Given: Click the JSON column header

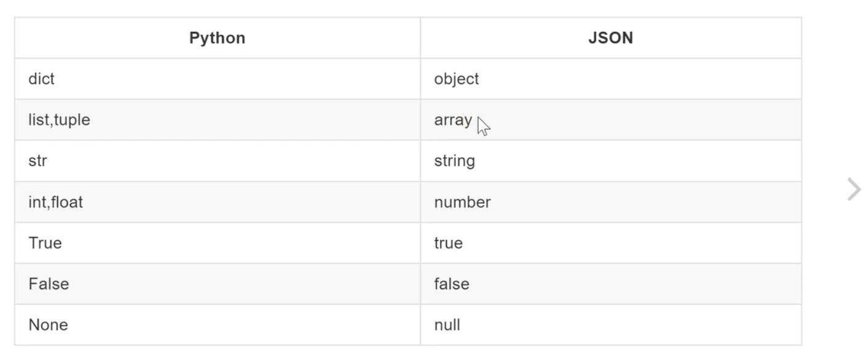Looking at the screenshot, I should (x=610, y=38).
